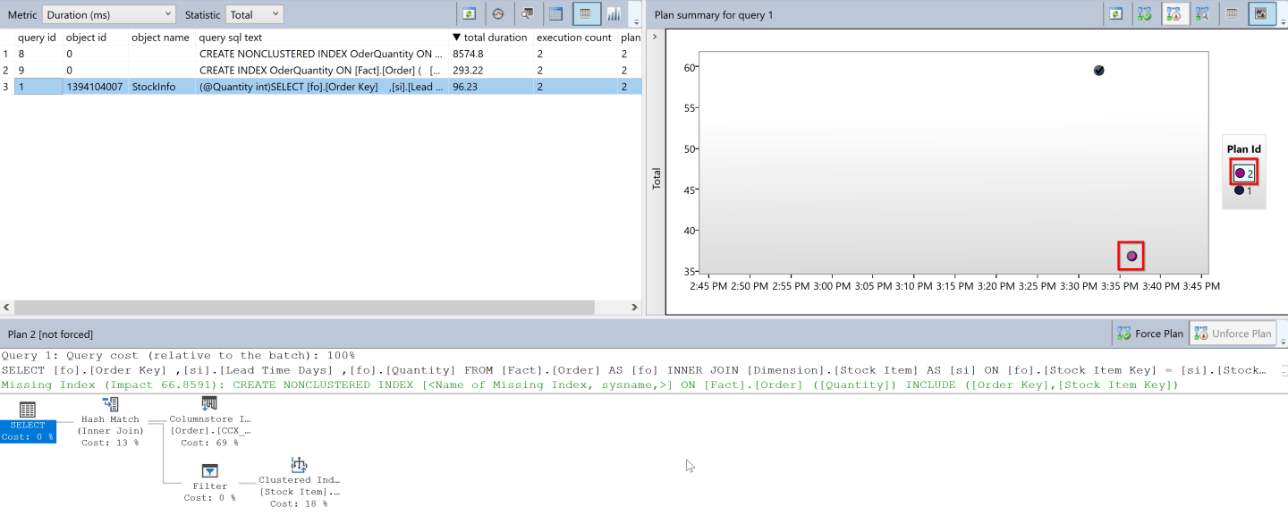The image size is (1288, 524).
Task: Open the Metric dropdown showing Duration (ms)
Action: pos(109,14)
